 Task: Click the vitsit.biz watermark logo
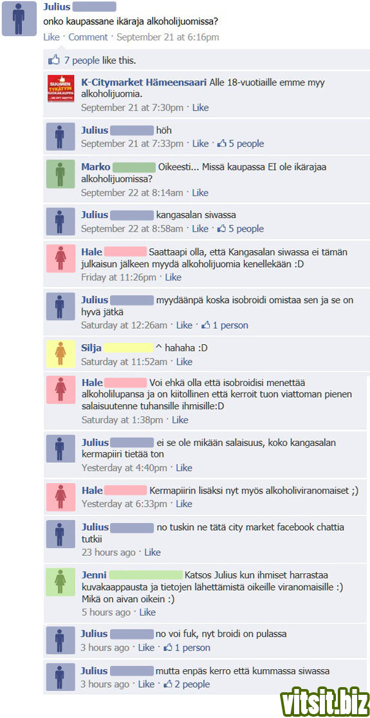point(325,700)
